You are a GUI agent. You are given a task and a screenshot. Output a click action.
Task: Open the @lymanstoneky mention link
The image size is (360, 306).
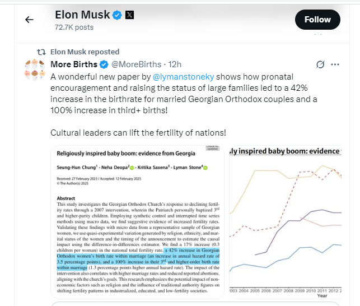[183, 77]
